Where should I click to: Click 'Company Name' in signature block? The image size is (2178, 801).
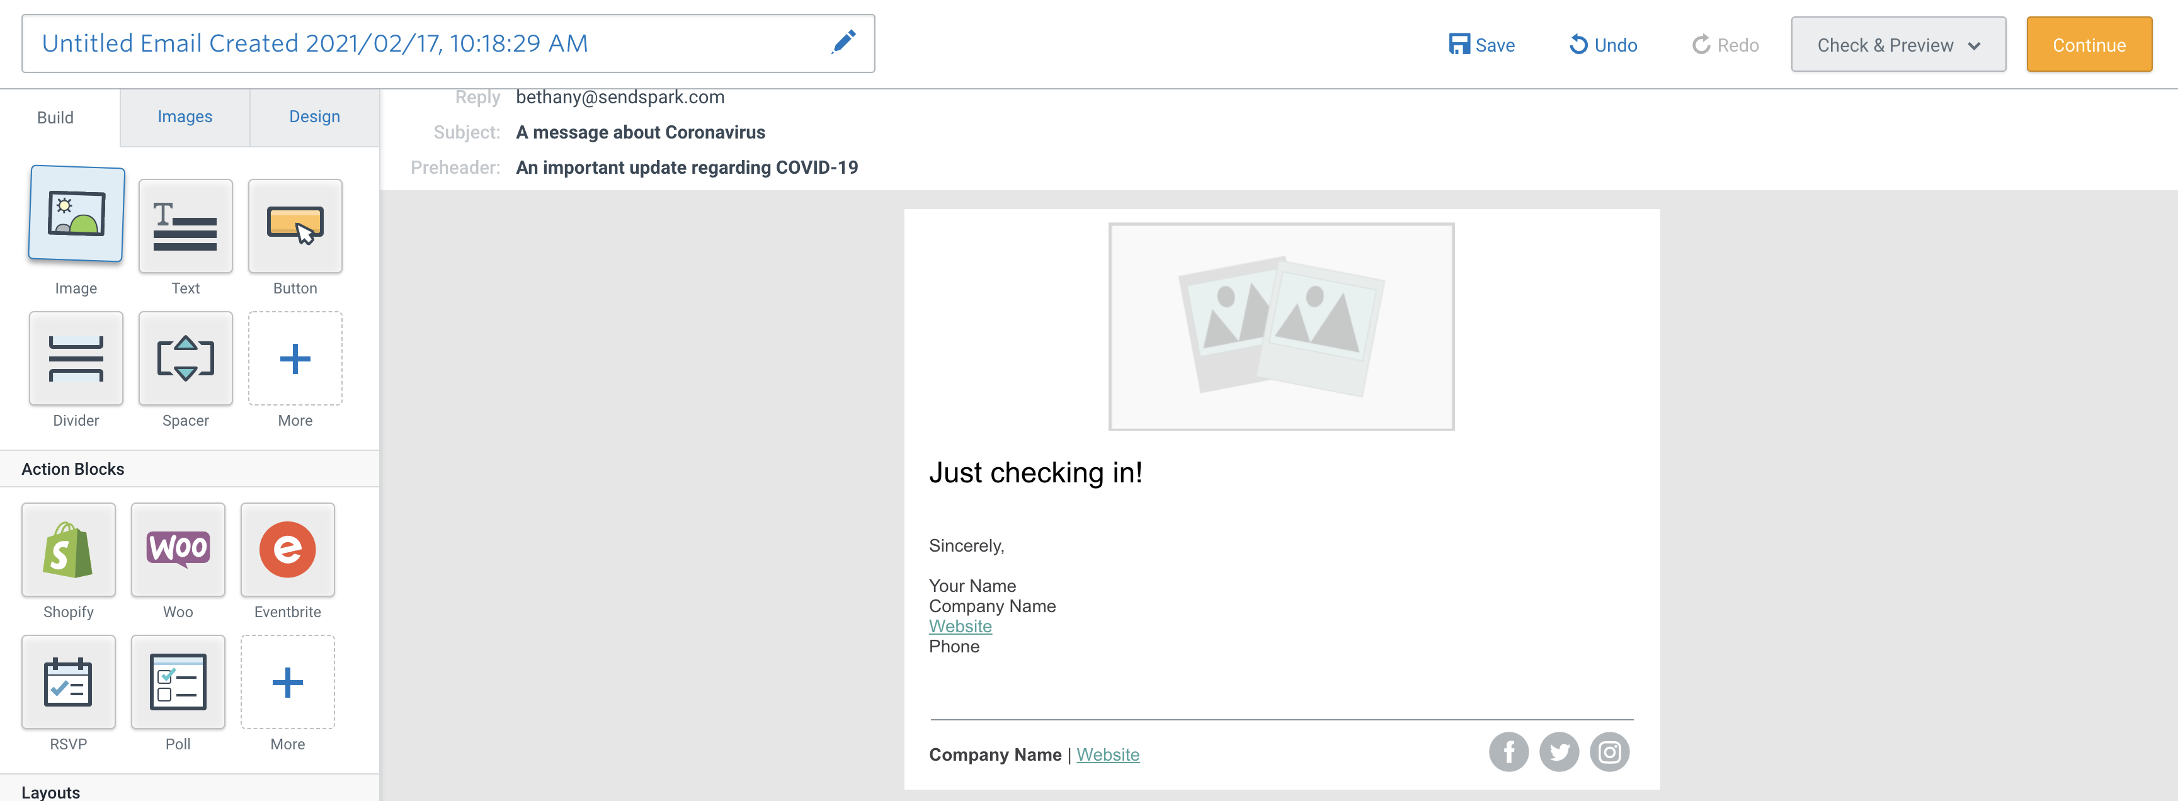coord(992,606)
